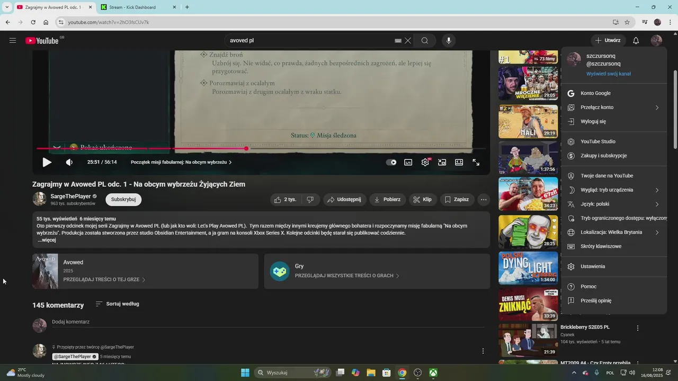Open the Dying Light 1:34:00 thumbnail
678x381 pixels.
click(x=528, y=268)
